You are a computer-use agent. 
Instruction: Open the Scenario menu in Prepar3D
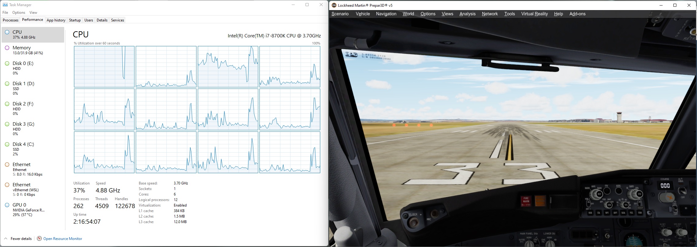(x=340, y=14)
